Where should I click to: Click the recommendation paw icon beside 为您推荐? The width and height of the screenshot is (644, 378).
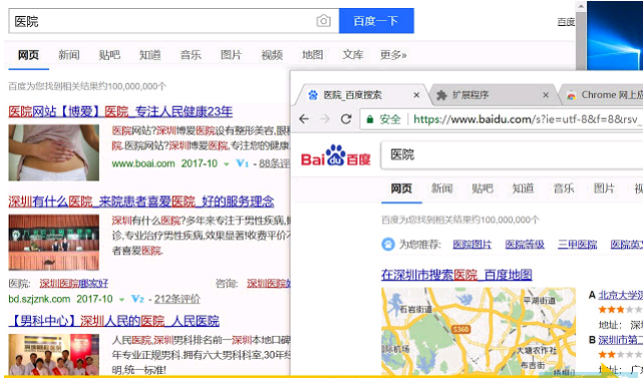pos(388,244)
